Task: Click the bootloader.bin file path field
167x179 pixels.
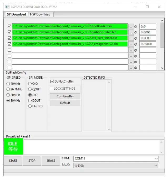Action: pos(70,26)
